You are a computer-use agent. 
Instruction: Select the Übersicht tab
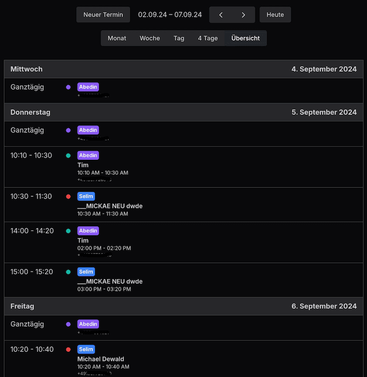tap(245, 38)
